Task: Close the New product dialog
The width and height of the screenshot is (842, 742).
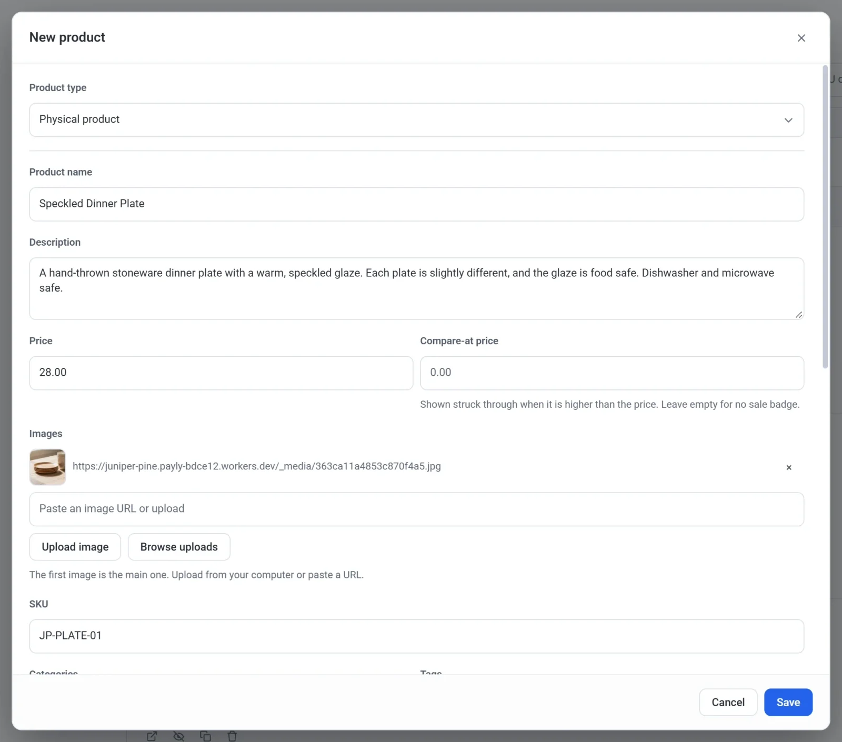Action: click(x=801, y=38)
